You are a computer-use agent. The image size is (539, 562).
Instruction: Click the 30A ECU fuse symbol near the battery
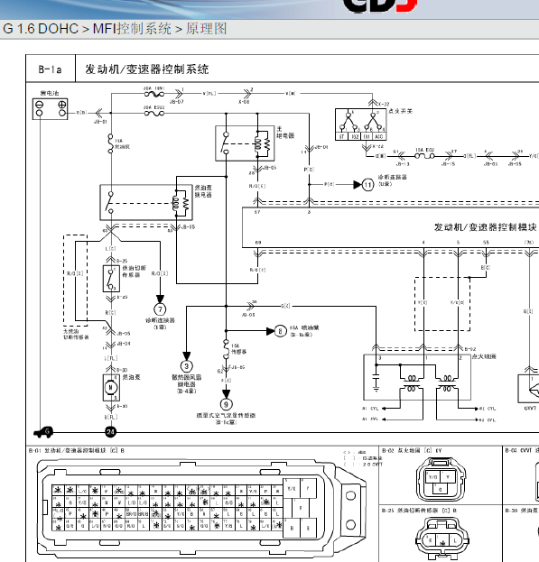tap(154, 113)
